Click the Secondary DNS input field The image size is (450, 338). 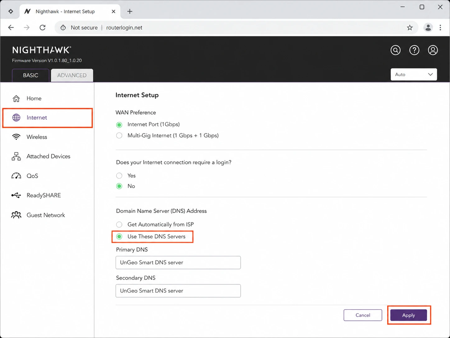[178, 291]
